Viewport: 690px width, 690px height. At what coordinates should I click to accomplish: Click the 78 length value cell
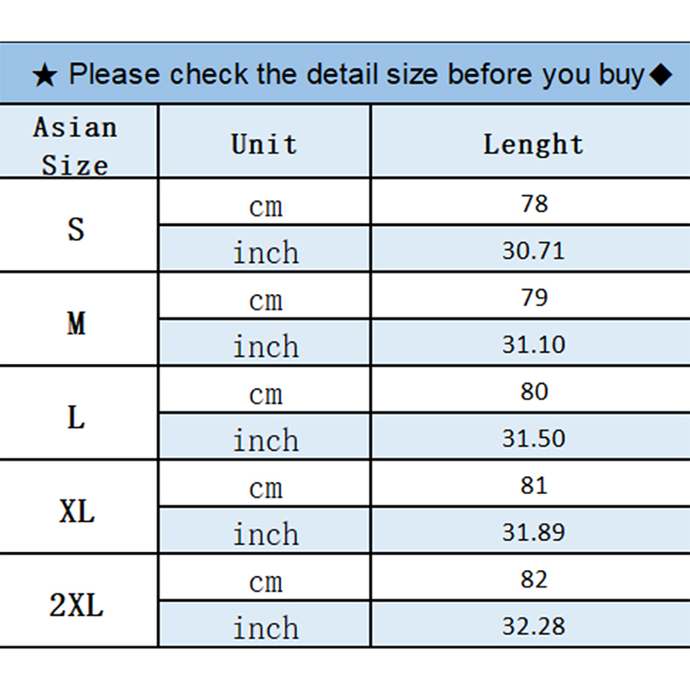pyautogui.click(x=534, y=204)
